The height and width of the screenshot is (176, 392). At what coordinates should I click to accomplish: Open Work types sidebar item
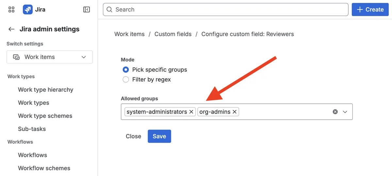pyautogui.click(x=34, y=103)
